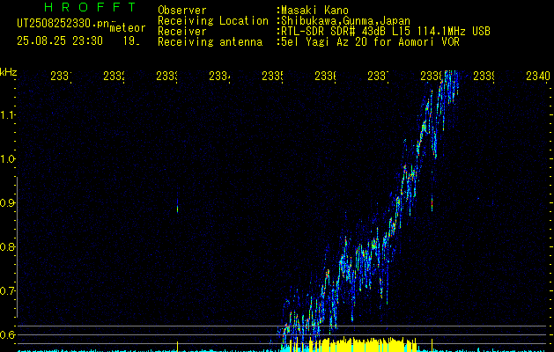Click the word "meteor" in header
Viewport: 554px width, 352px height.
(128, 28)
